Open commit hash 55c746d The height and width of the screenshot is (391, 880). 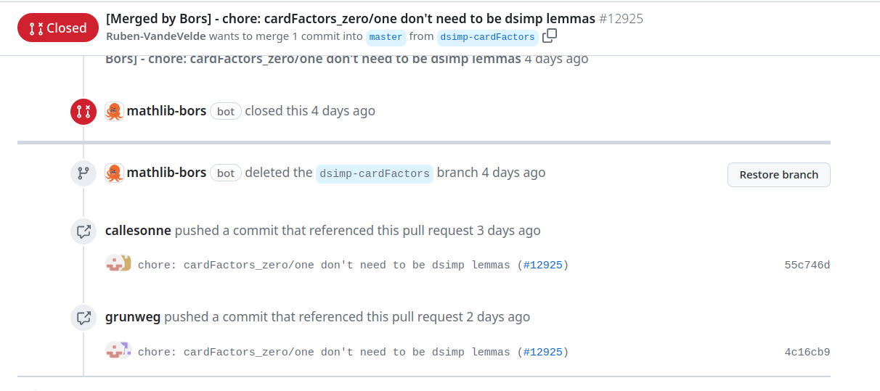[807, 265]
